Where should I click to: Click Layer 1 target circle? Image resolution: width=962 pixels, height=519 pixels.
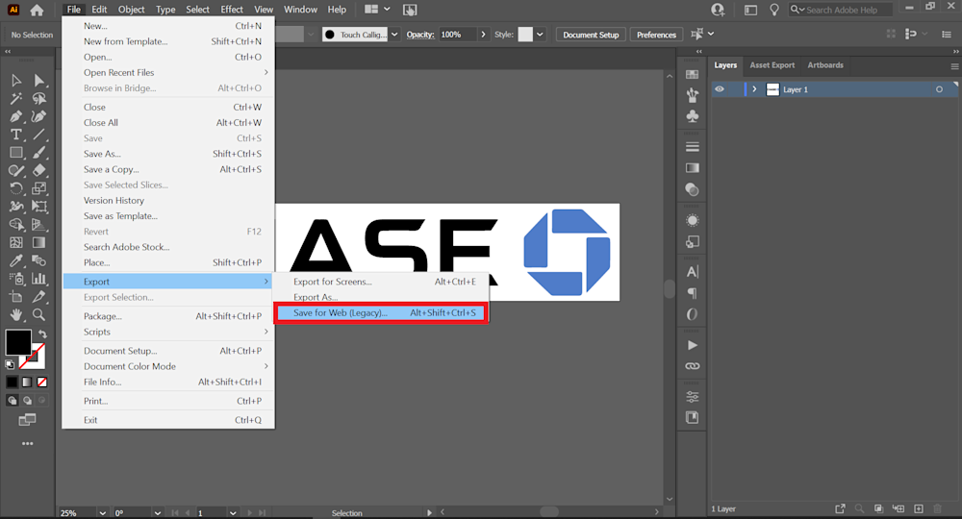click(x=939, y=89)
